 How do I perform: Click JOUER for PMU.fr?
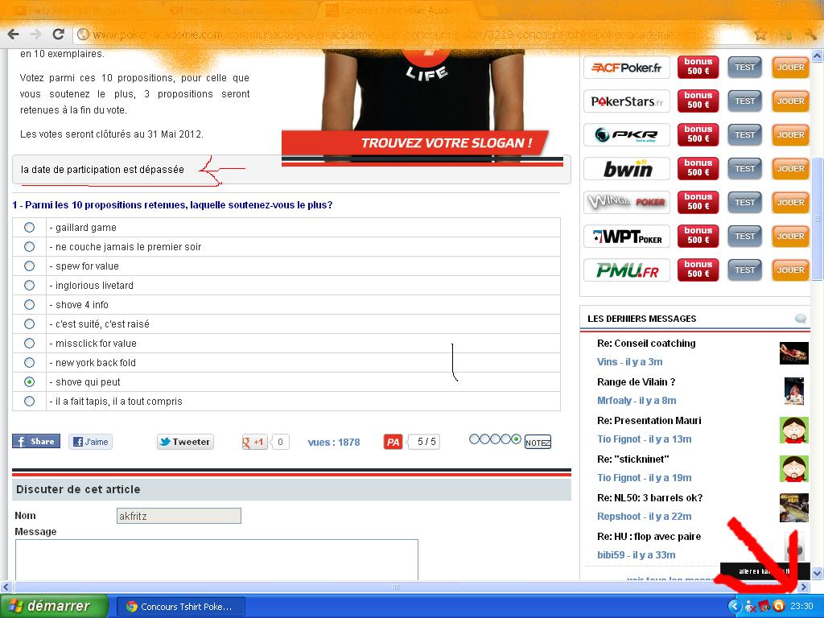pos(790,270)
